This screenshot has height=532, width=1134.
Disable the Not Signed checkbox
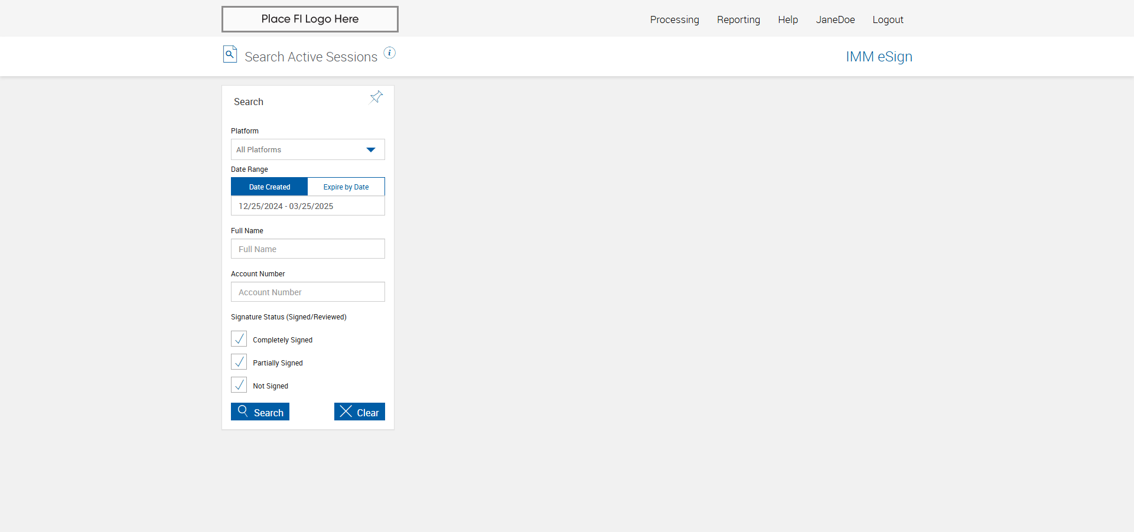239,385
